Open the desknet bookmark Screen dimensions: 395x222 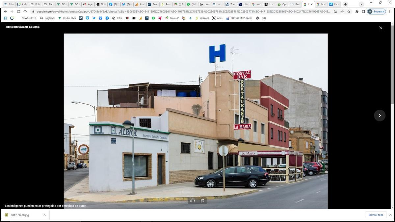[204, 18]
